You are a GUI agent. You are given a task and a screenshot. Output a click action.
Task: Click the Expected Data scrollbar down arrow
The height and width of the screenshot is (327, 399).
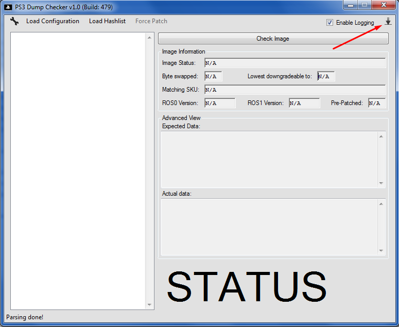[x=381, y=183]
